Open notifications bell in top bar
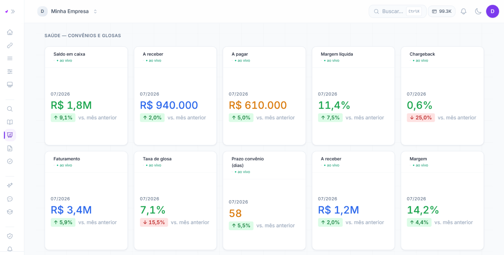The height and width of the screenshot is (255, 504). tap(463, 12)
